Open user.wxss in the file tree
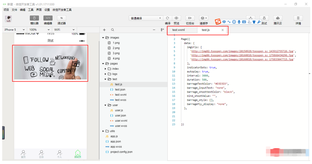Image resolution: width=312 pixels, height=164 pixels. (x=121, y=126)
